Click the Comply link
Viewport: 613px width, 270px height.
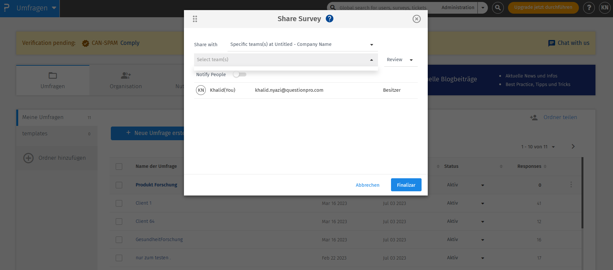click(130, 43)
